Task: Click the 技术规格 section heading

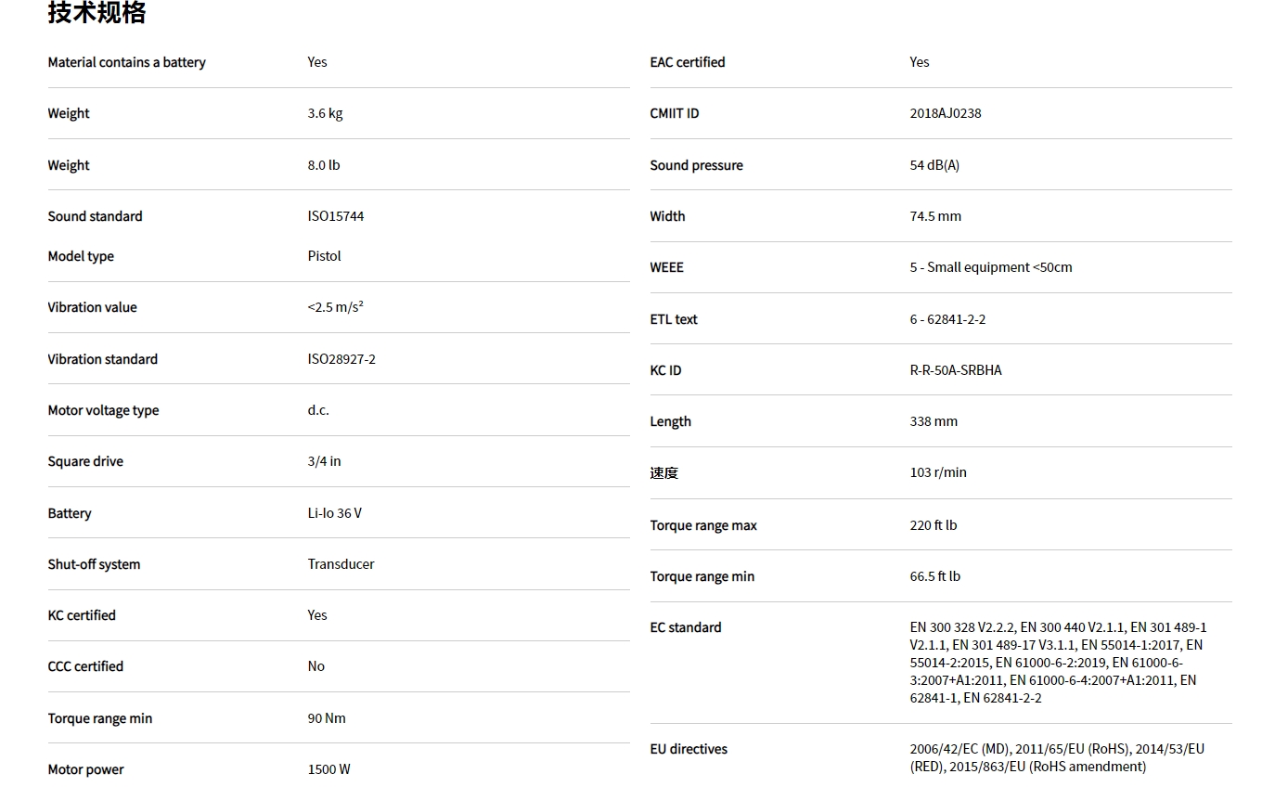Action: point(97,13)
